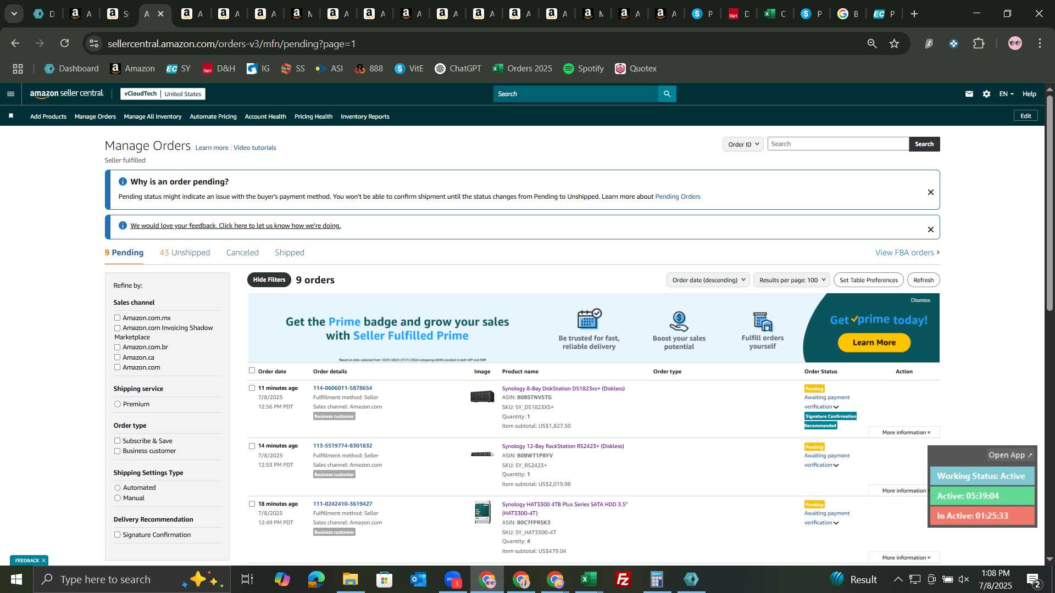Close the feedback request banner
The height and width of the screenshot is (593, 1055).
pyautogui.click(x=931, y=230)
